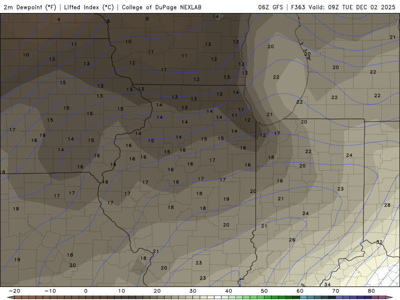This screenshot has width=400, height=300.
Task: Click 'F363 Valid: 09Z TUE DEC 02 2025' text
Action: pyautogui.click(x=343, y=7)
